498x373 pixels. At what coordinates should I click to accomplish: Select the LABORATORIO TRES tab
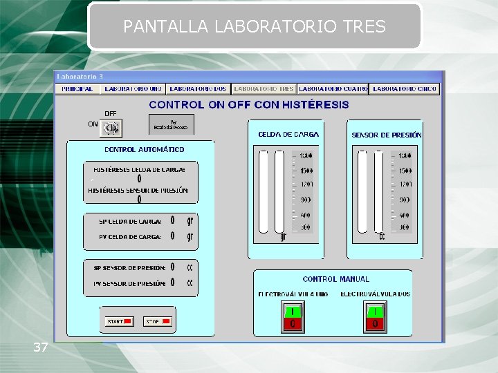264,89
